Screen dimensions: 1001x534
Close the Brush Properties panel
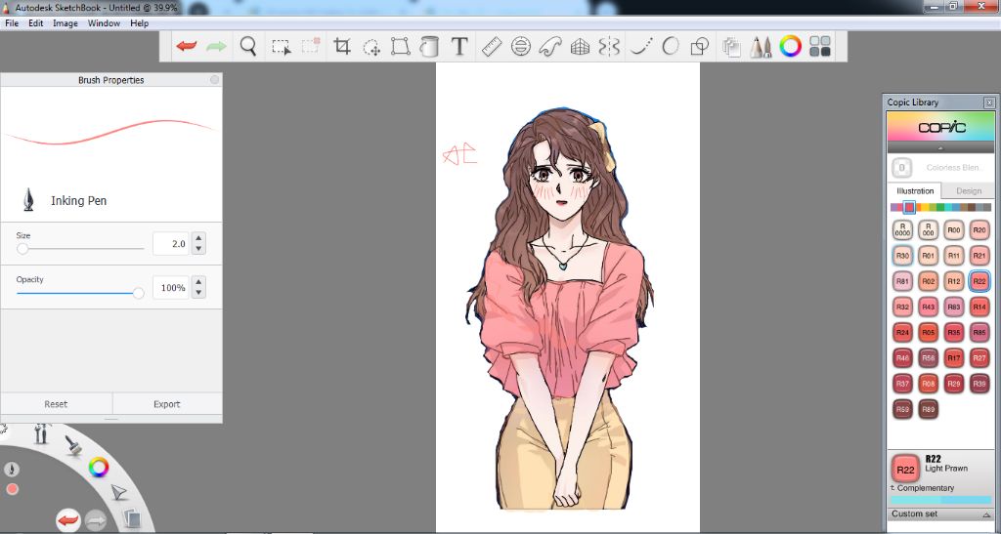point(214,80)
